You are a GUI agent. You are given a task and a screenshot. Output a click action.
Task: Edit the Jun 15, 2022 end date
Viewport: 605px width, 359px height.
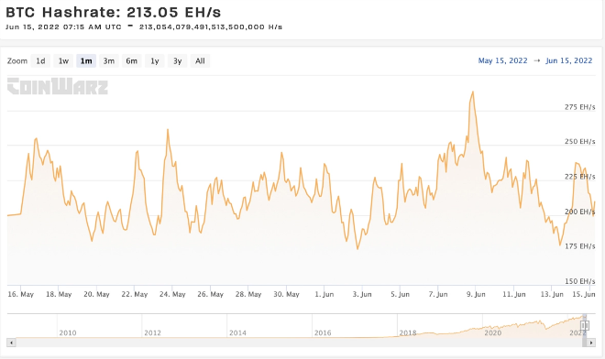click(568, 60)
